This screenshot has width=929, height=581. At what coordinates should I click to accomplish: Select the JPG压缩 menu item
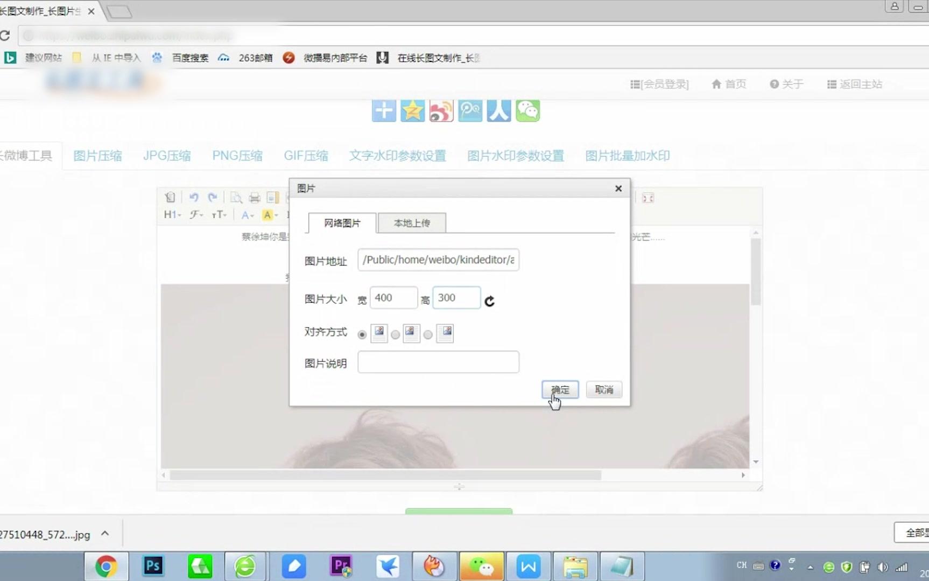click(167, 155)
